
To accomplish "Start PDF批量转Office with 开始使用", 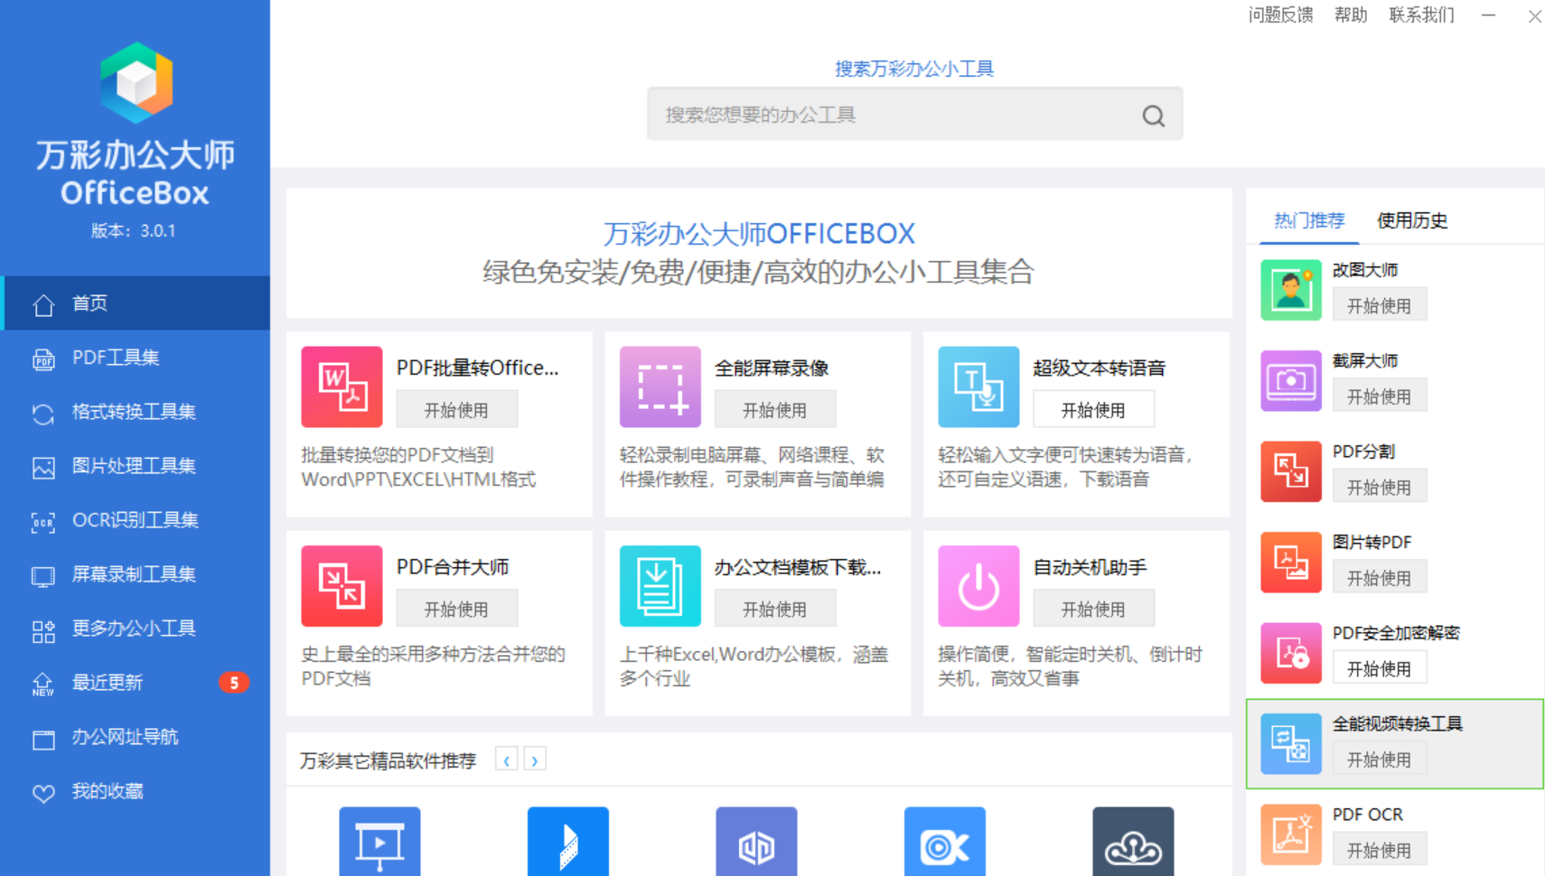I will click(457, 410).
